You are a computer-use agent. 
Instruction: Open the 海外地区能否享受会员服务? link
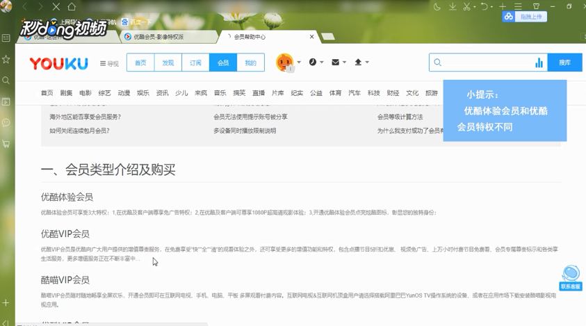86,117
